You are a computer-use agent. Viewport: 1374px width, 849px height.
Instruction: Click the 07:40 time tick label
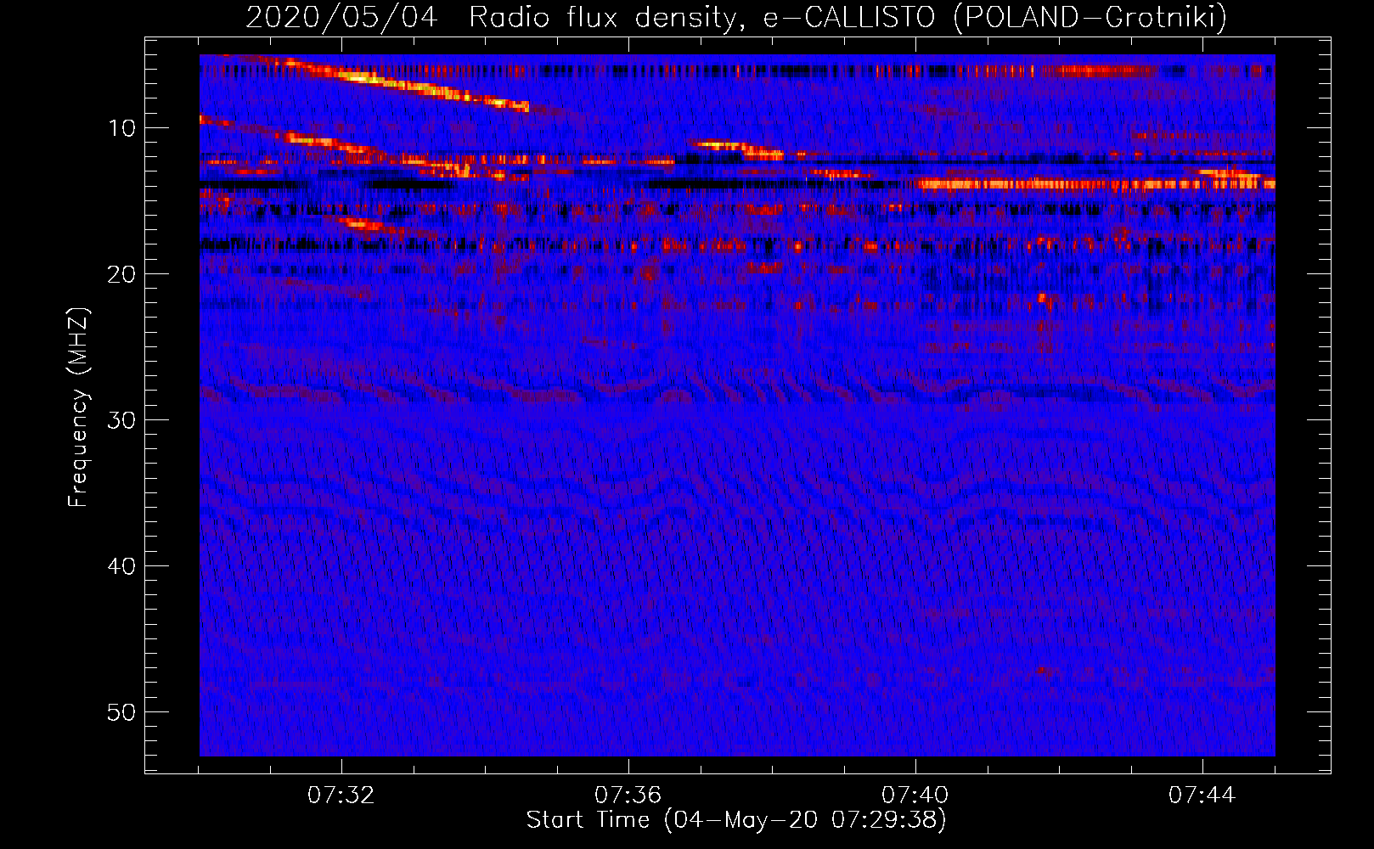(915, 796)
